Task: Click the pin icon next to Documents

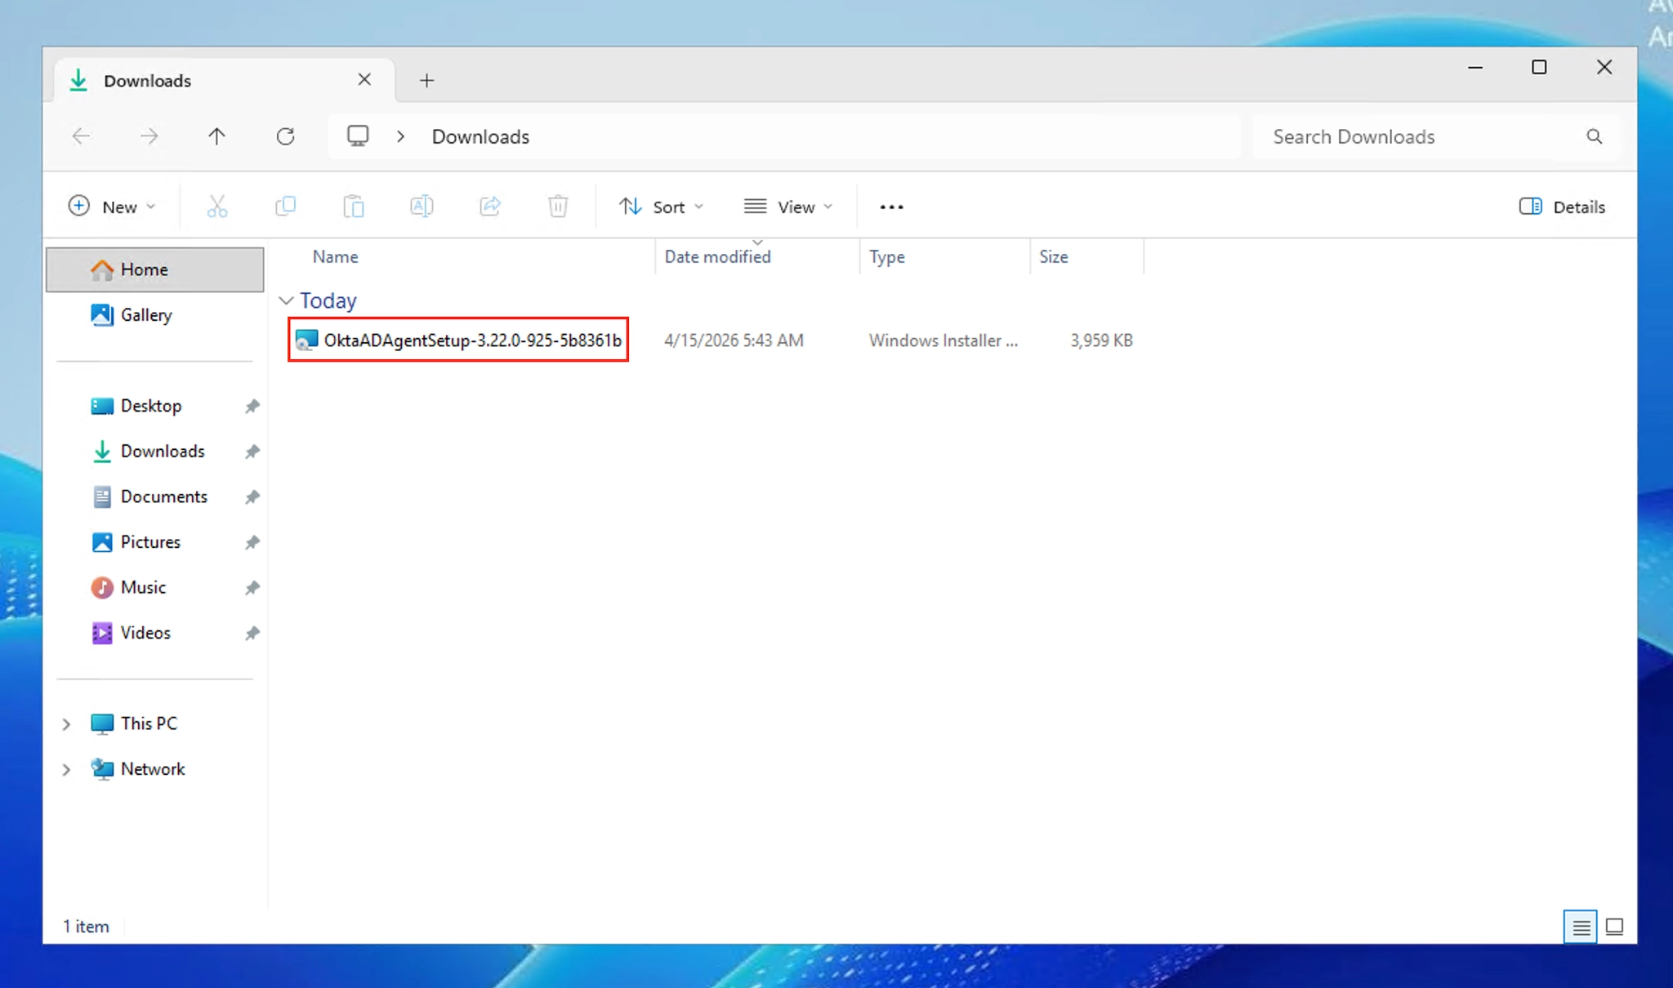Action: pyautogui.click(x=252, y=497)
